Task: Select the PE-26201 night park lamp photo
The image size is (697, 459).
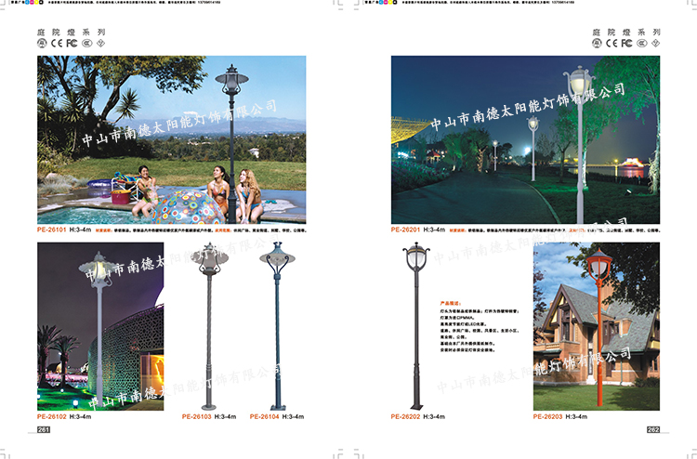Action: click(525, 139)
